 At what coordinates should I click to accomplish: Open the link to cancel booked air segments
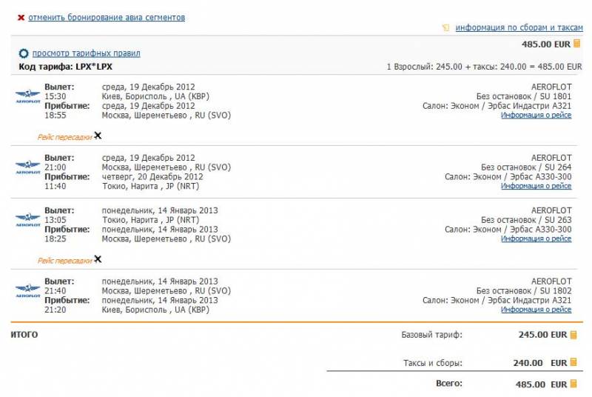point(107,17)
